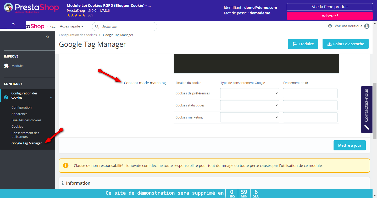This screenshot has width=377, height=198.
Task: Click the yellow warning icon in the disclaimer
Action: [66, 165]
